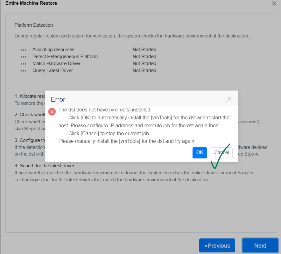Viewport: 281px width, 254px height.
Task: Click the status icon next to Match Hardware Driver
Action: [x=23, y=63]
